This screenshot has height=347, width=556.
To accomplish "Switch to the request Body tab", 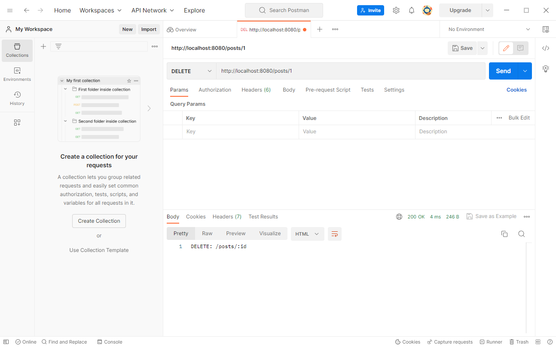I will click(x=289, y=90).
